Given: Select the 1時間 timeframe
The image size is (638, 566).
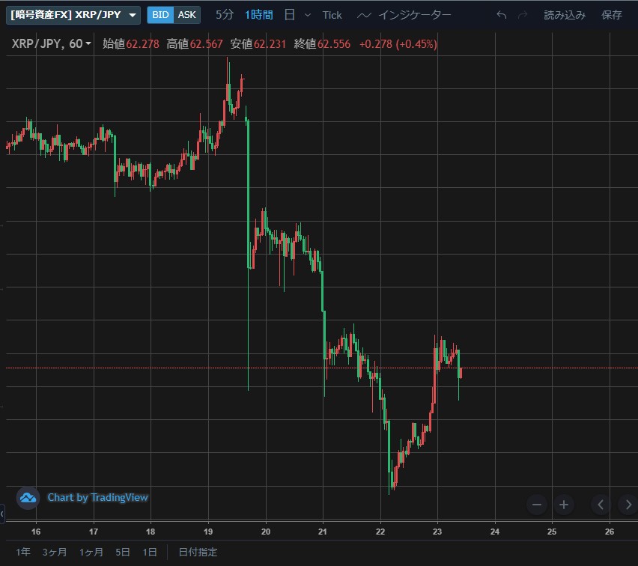Looking at the screenshot, I should [x=259, y=15].
